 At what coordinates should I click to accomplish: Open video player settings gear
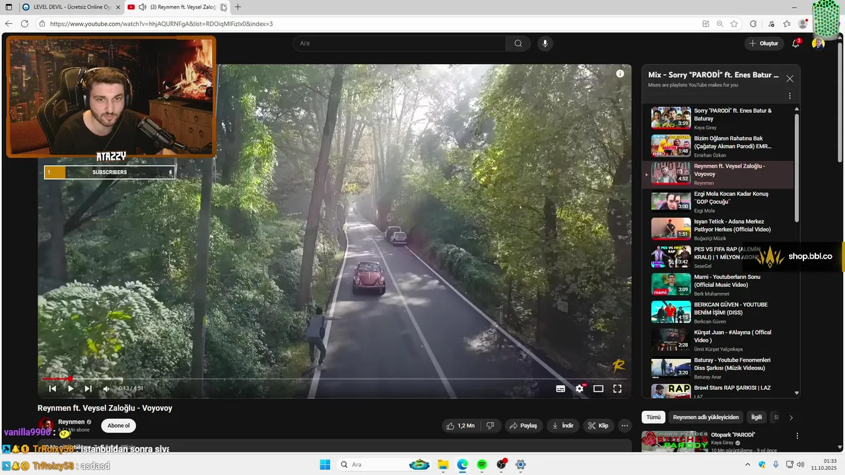click(x=580, y=389)
